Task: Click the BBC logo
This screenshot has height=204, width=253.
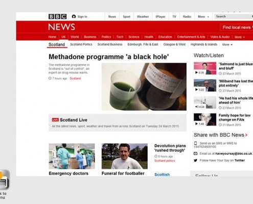Action: pos(57,16)
